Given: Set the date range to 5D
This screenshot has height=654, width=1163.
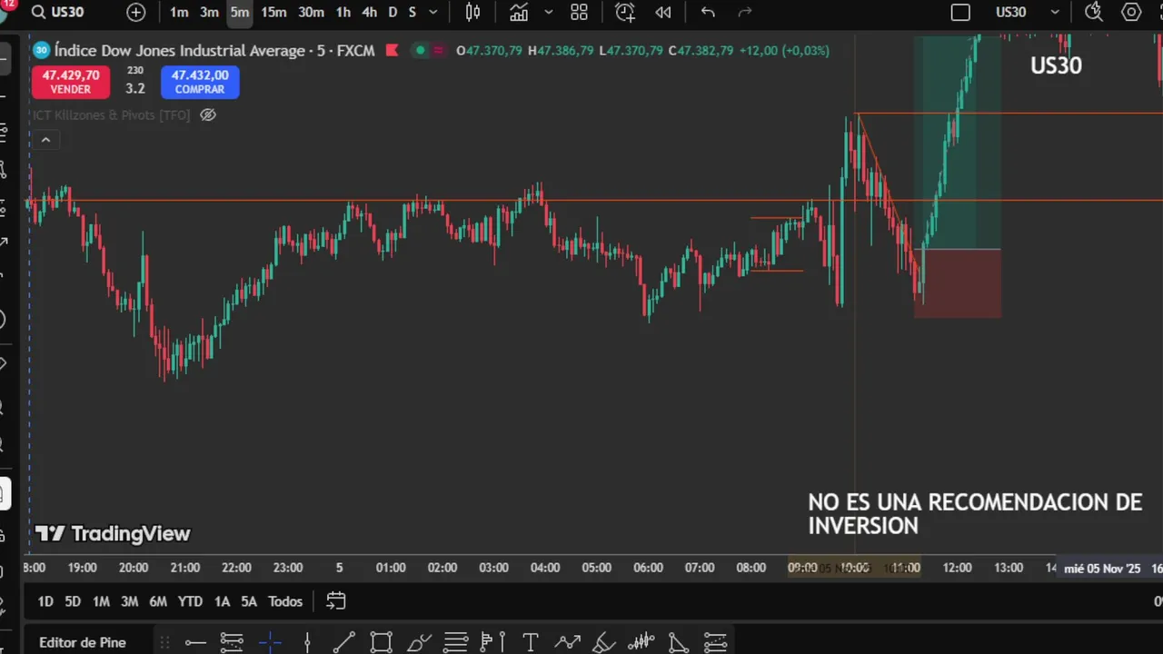Looking at the screenshot, I should click(73, 601).
